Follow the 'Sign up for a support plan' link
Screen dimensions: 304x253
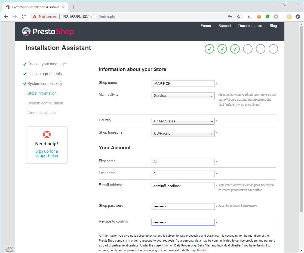tap(47, 153)
